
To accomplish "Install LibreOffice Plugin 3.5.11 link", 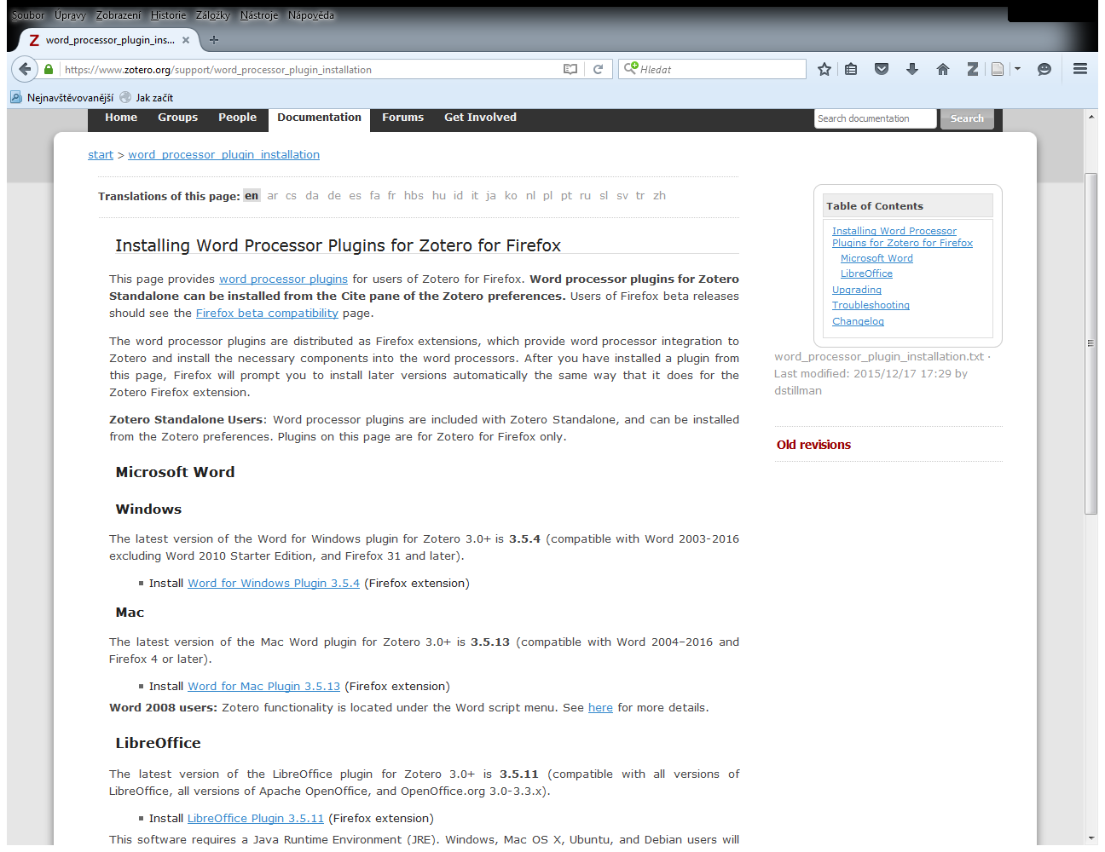I will [256, 818].
